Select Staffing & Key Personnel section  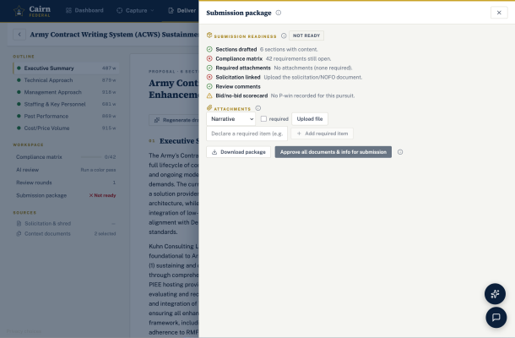point(66,104)
